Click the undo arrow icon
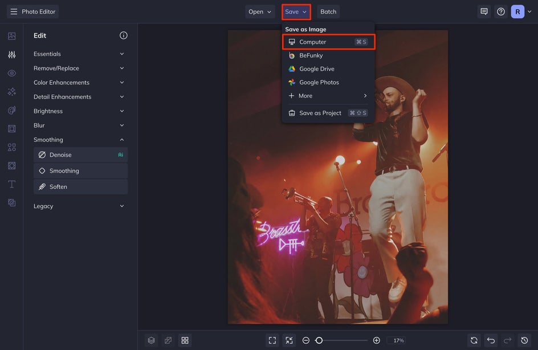Image resolution: width=538 pixels, height=350 pixels. coord(491,340)
